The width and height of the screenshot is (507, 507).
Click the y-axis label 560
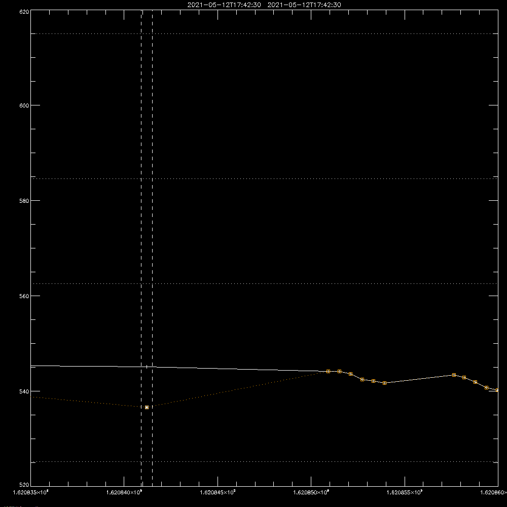point(24,296)
